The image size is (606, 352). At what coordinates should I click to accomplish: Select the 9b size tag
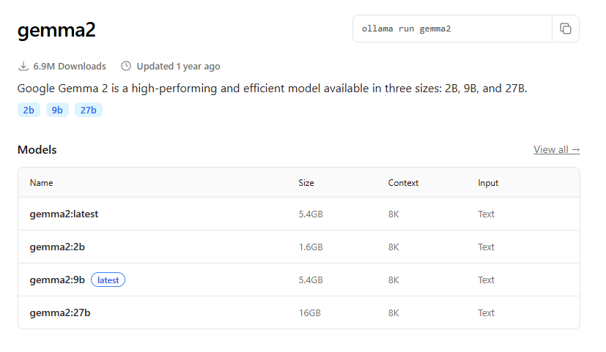(x=57, y=111)
